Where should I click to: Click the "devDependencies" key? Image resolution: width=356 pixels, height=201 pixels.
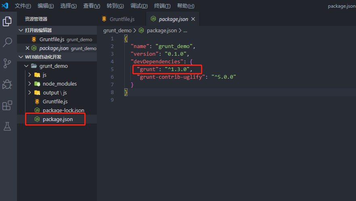click(x=157, y=61)
